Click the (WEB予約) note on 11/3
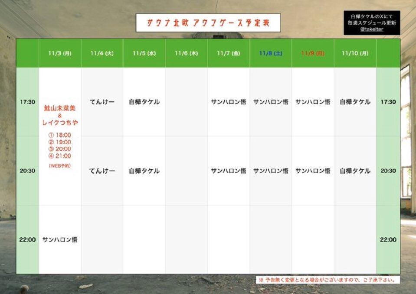 60,166
